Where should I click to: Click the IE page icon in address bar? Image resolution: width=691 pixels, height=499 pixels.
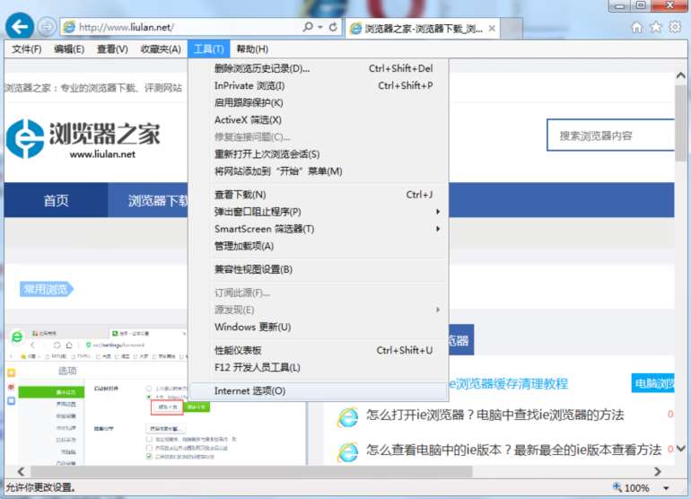tap(69, 27)
